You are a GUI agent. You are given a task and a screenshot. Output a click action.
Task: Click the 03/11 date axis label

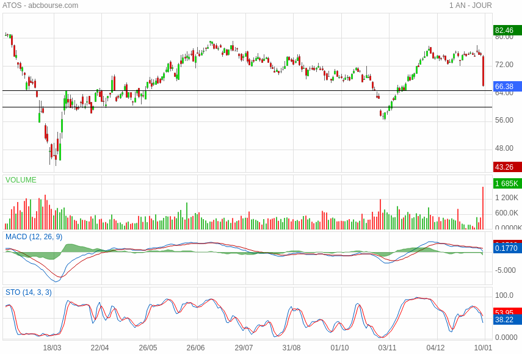pos(388,348)
